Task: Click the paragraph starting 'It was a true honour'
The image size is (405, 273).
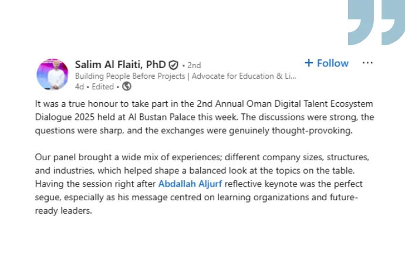Action: [x=204, y=117]
